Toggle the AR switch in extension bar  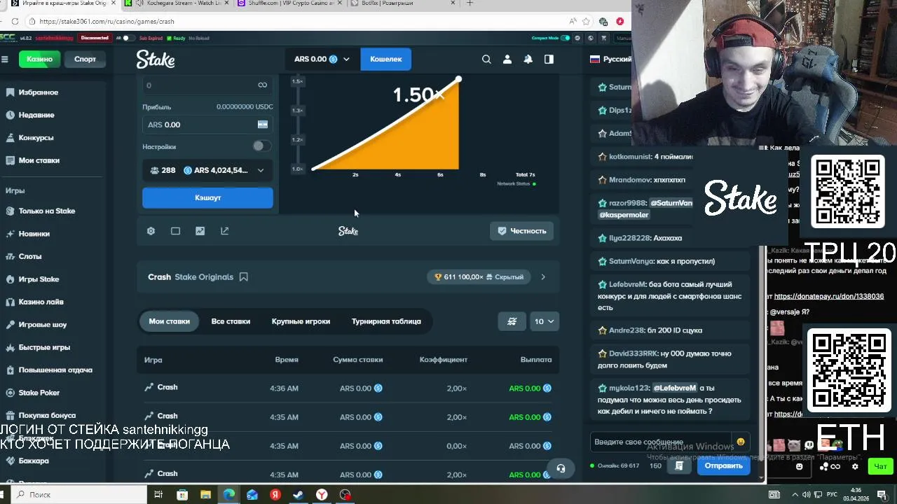point(128,38)
